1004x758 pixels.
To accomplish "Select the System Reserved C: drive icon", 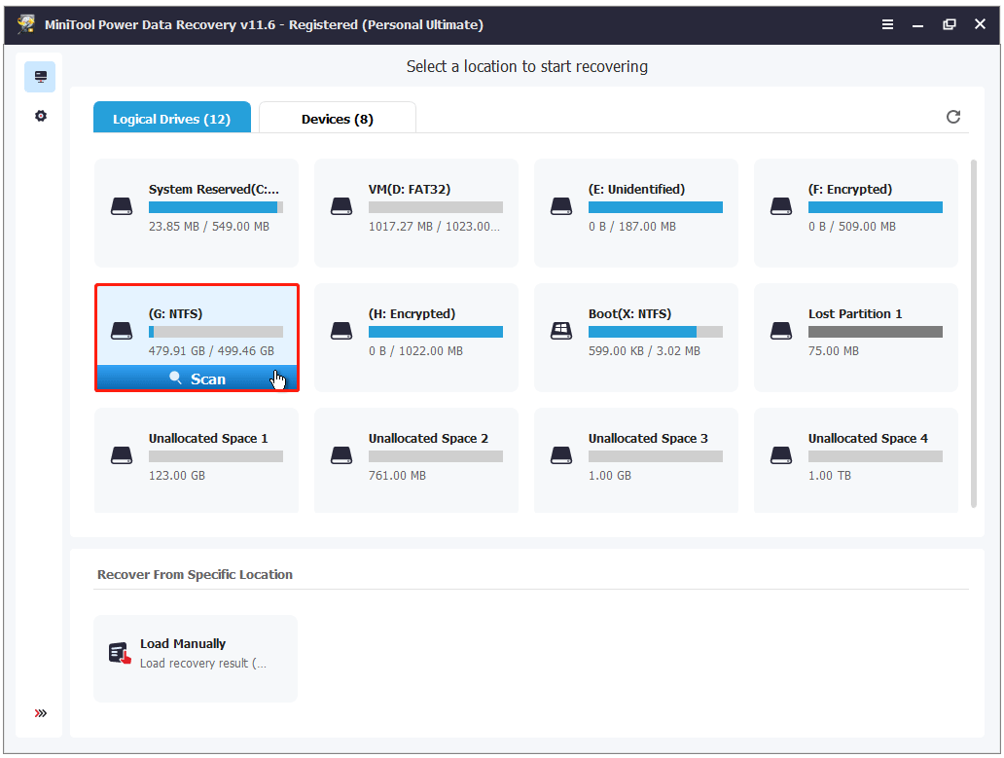I will click(x=121, y=206).
